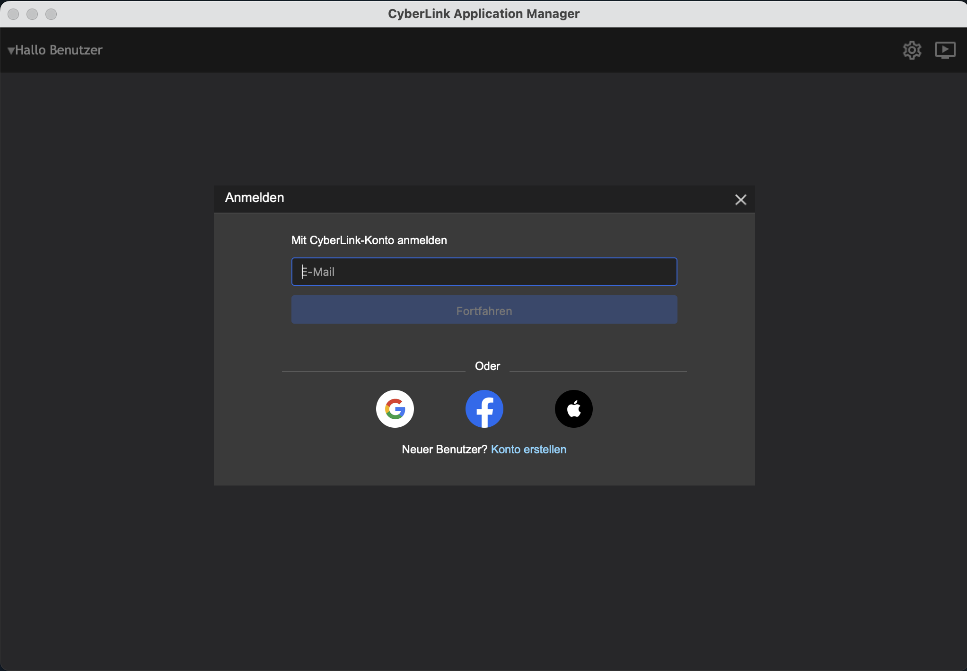Focus the E-Mail input field
Viewport: 967px width, 671px height.
(x=484, y=272)
